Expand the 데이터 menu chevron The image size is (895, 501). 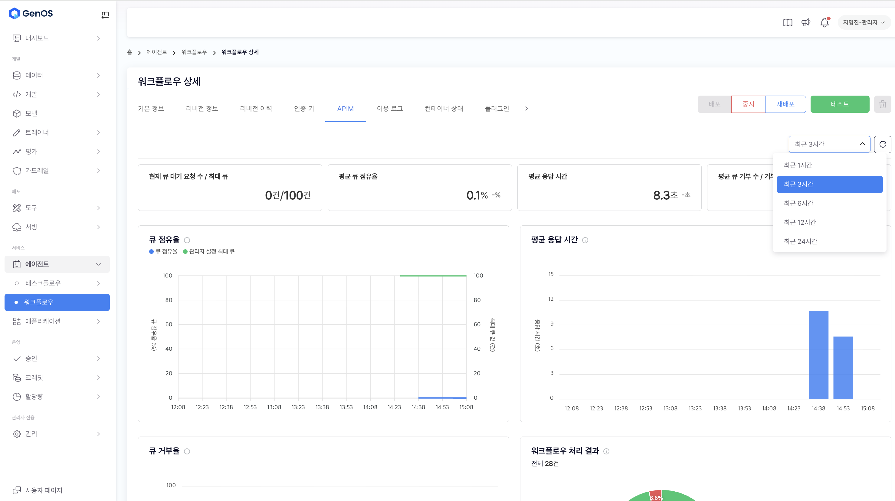click(98, 75)
